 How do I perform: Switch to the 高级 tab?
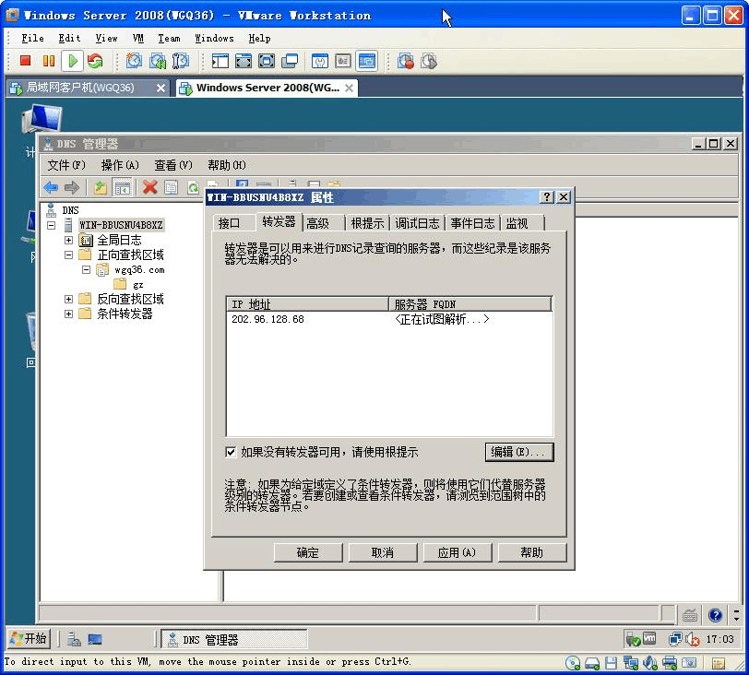tap(318, 223)
